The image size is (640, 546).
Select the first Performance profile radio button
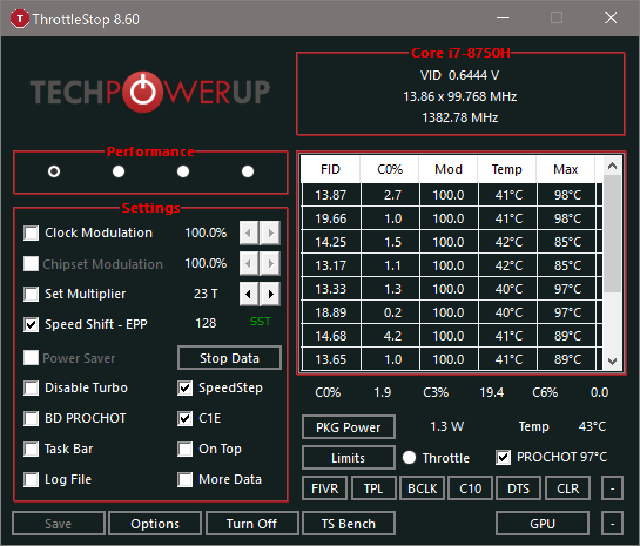point(54,171)
